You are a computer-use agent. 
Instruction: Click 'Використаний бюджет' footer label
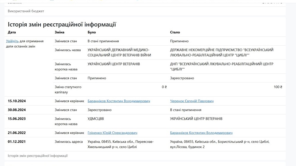click(x=26, y=11)
